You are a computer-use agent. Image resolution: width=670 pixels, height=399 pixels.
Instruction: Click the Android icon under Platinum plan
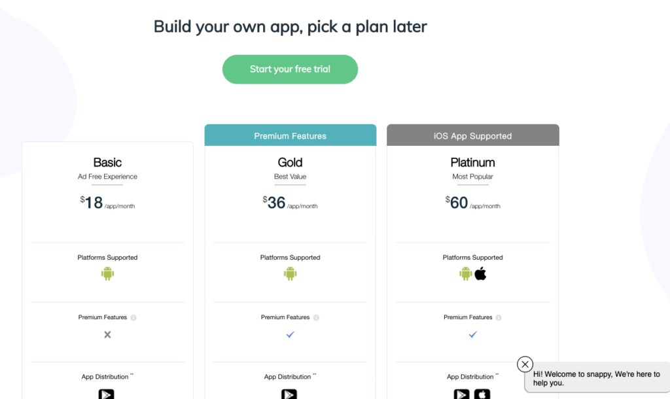coord(465,273)
